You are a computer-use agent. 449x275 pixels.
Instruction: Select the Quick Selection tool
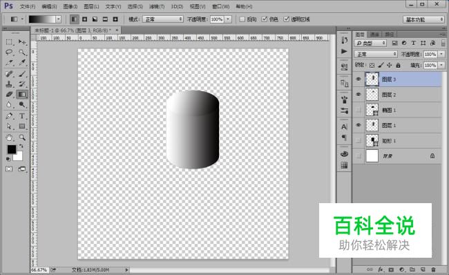pos(22,52)
